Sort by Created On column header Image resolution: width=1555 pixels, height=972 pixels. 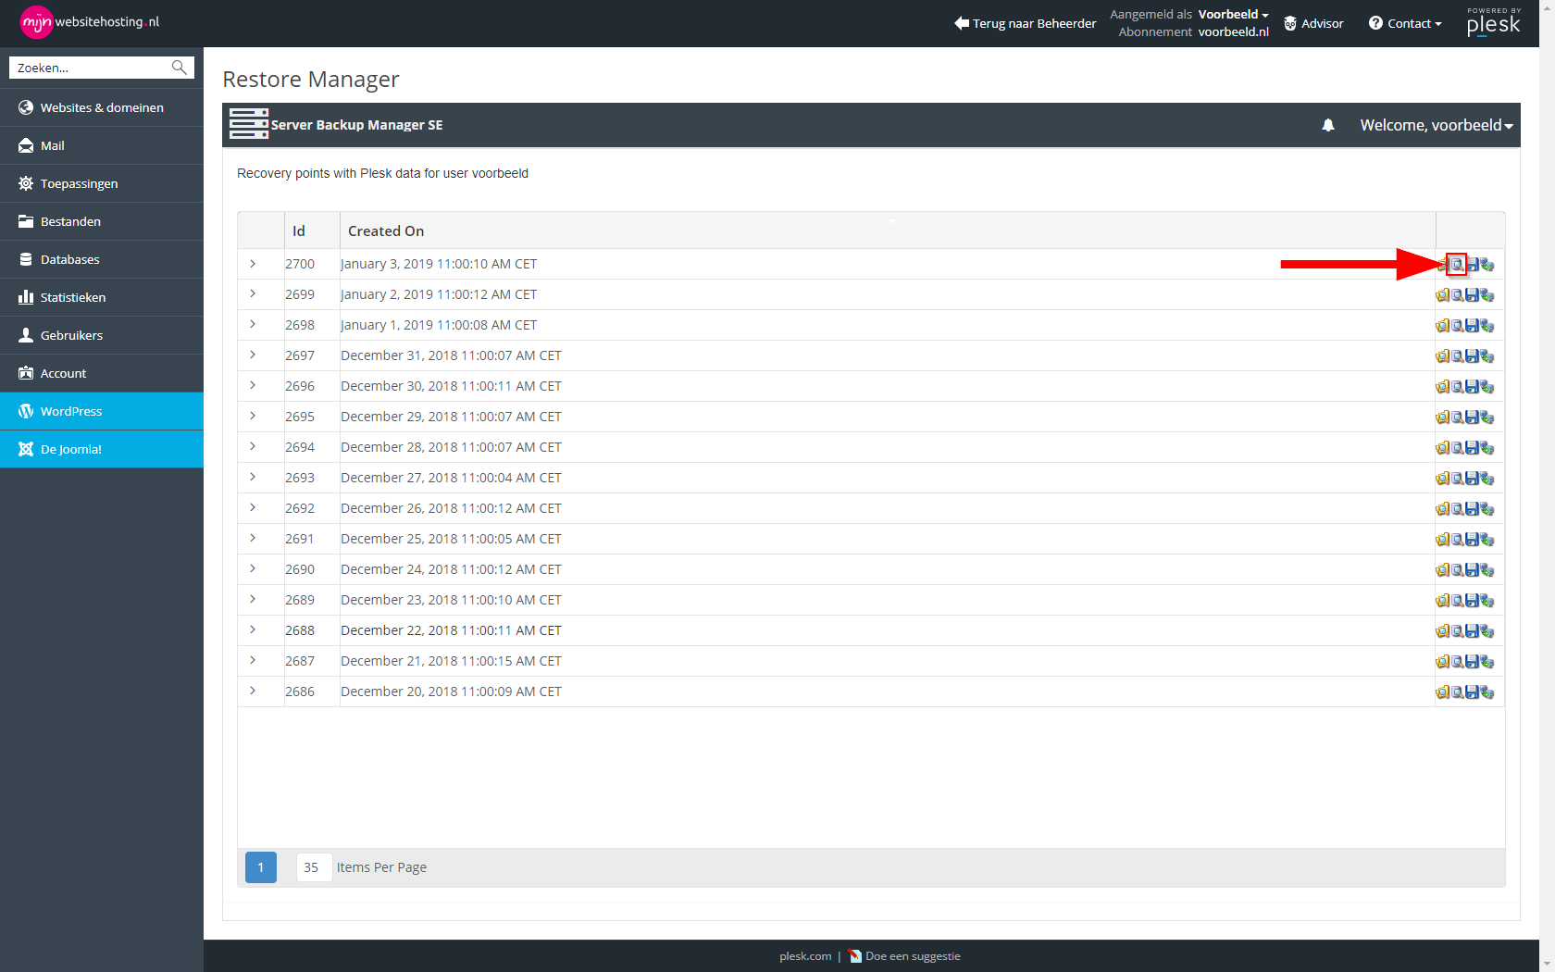coord(386,231)
